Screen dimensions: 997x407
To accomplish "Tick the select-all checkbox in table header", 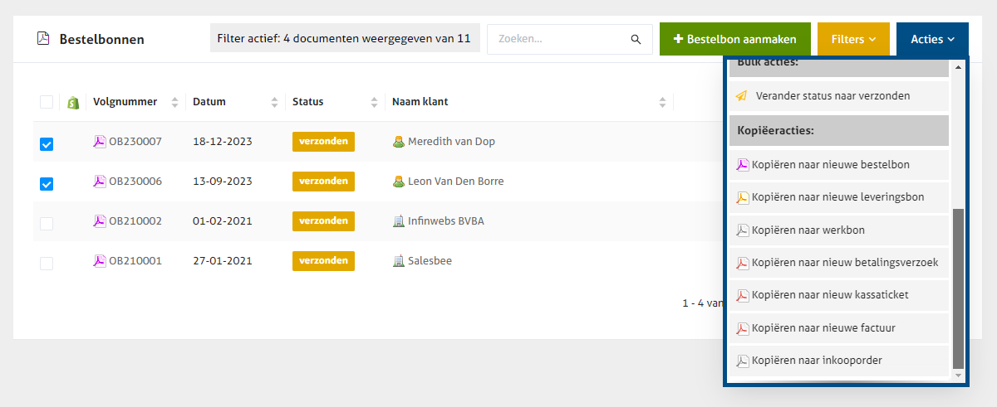I will pyautogui.click(x=47, y=102).
